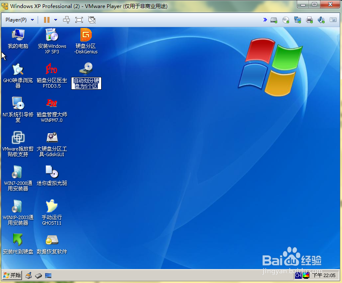Image resolution: width=342 pixels, height=283 pixels.
Task: Click the second quick launch chip icon
Action: [39, 276]
